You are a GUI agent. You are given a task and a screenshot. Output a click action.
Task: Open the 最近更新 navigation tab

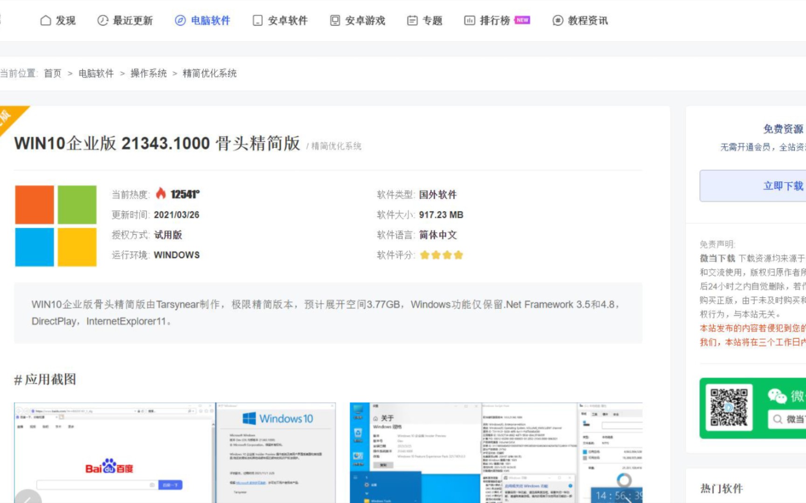[125, 20]
